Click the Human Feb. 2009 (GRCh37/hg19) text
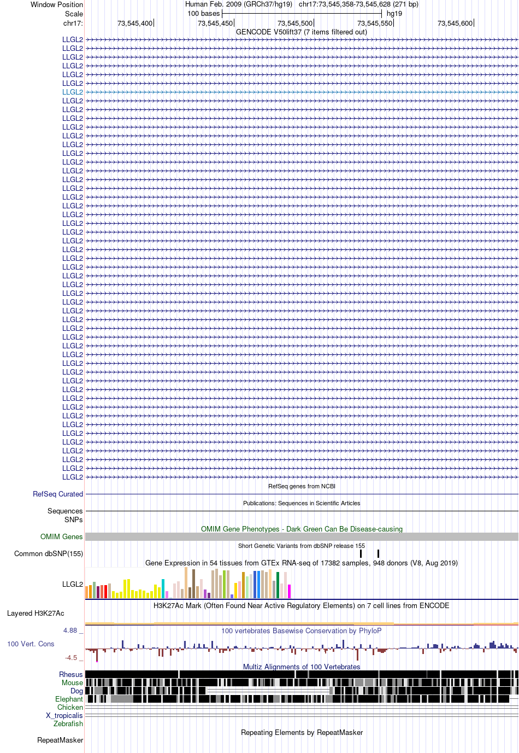Viewport: 519px width, 753px height. [239, 4]
